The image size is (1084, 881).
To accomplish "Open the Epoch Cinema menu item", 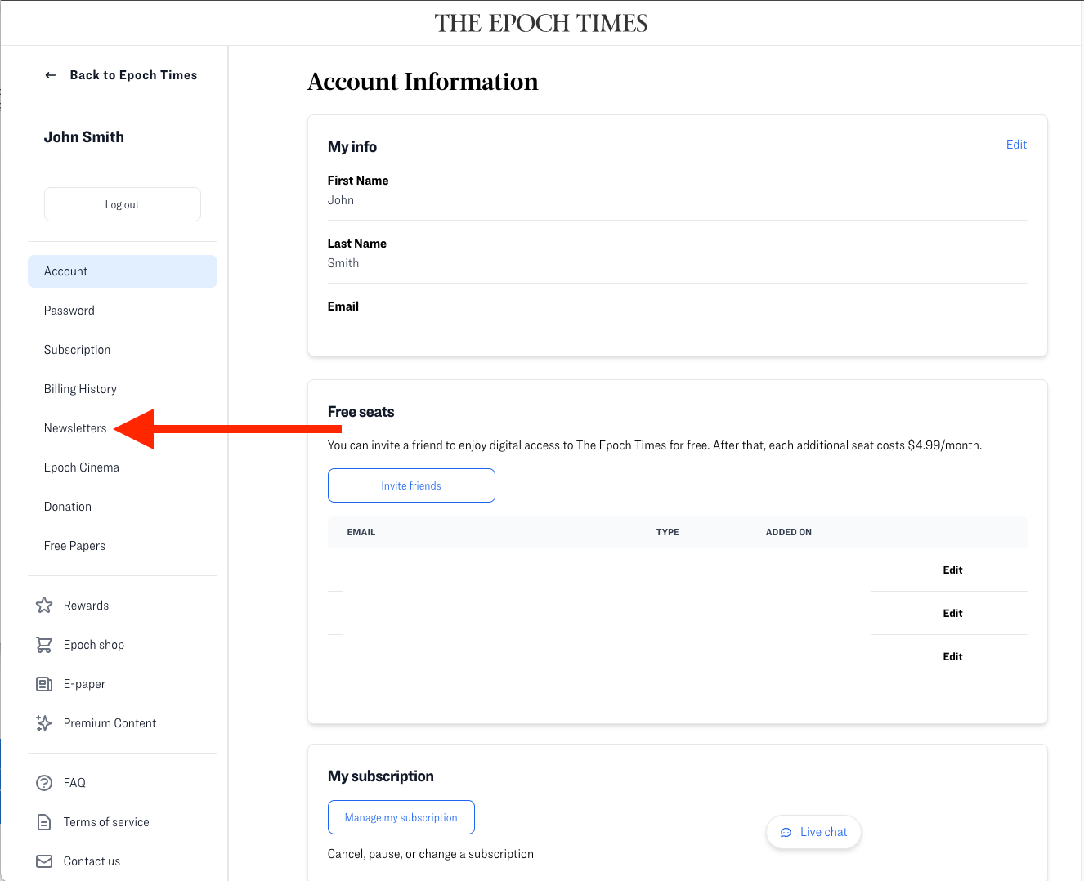I will 82,467.
